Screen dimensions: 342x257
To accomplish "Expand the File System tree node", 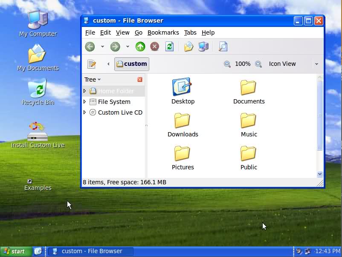I will click(x=85, y=102).
